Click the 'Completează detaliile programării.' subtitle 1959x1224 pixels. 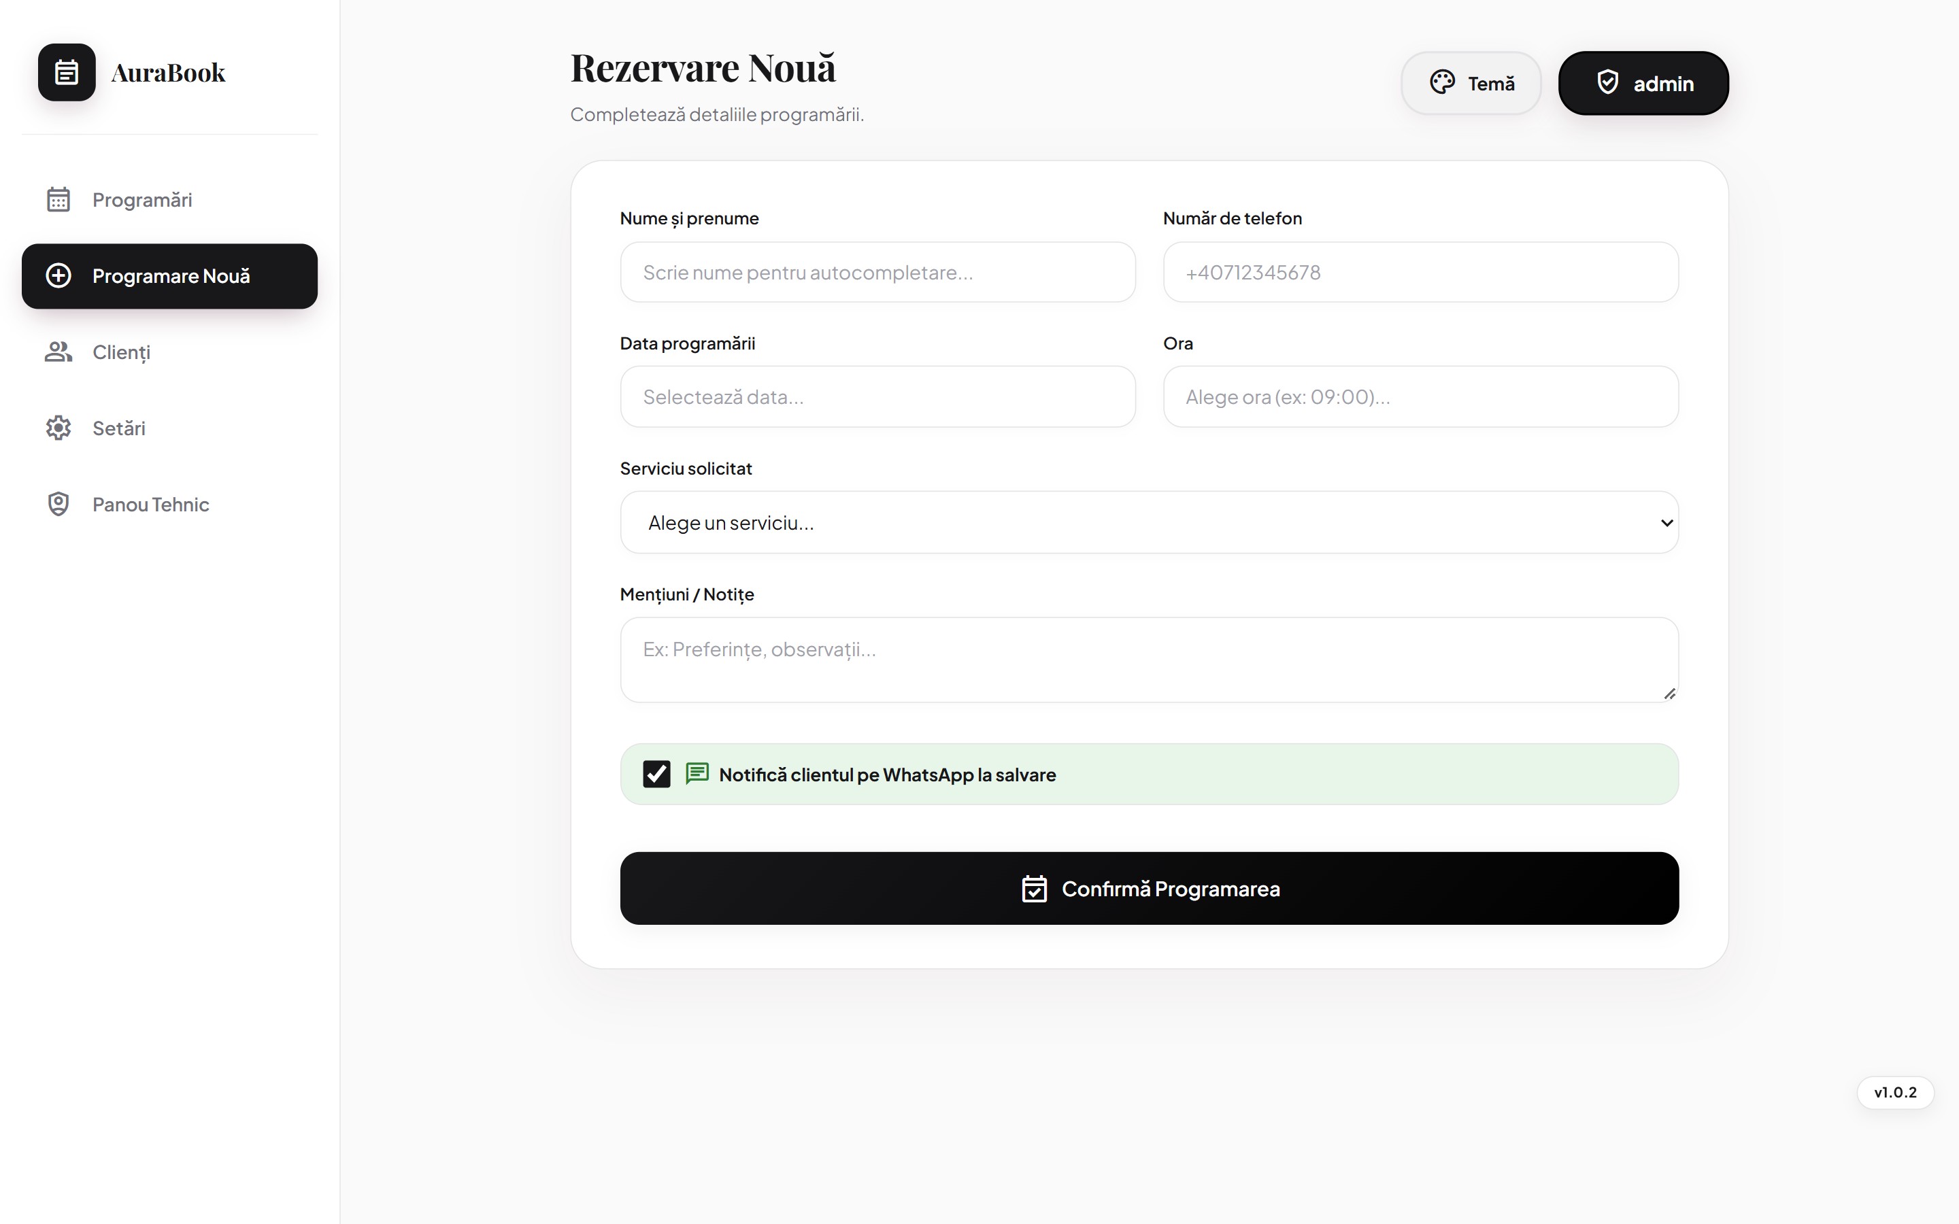(x=716, y=114)
